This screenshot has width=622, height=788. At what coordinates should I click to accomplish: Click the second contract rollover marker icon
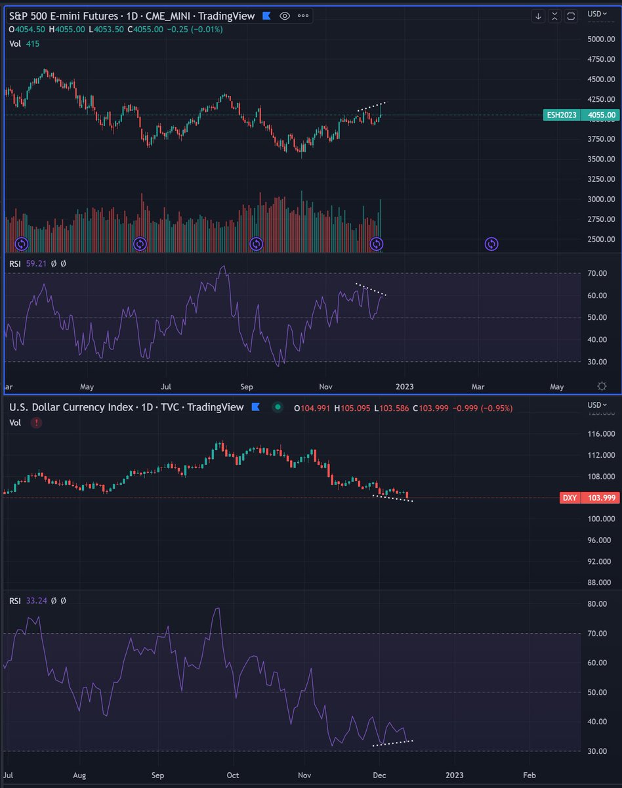coord(140,244)
